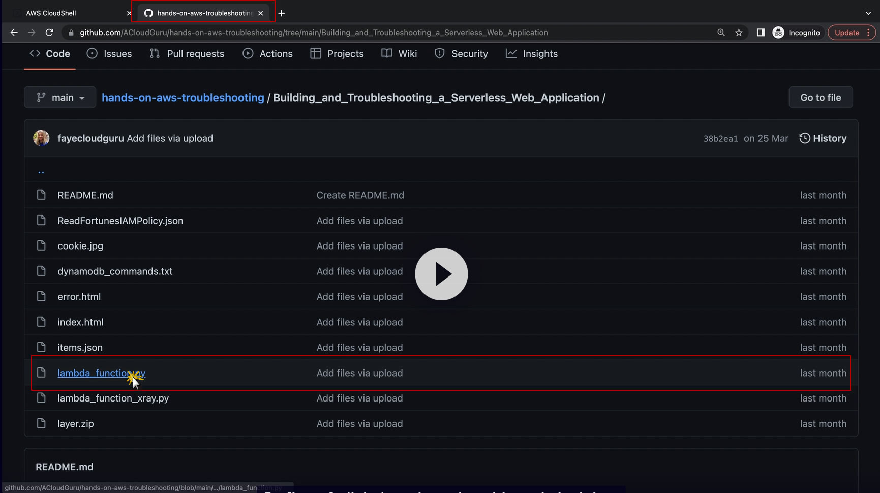The height and width of the screenshot is (493, 880).
Task: Click the lock icon in the address bar
Action: [71, 33]
